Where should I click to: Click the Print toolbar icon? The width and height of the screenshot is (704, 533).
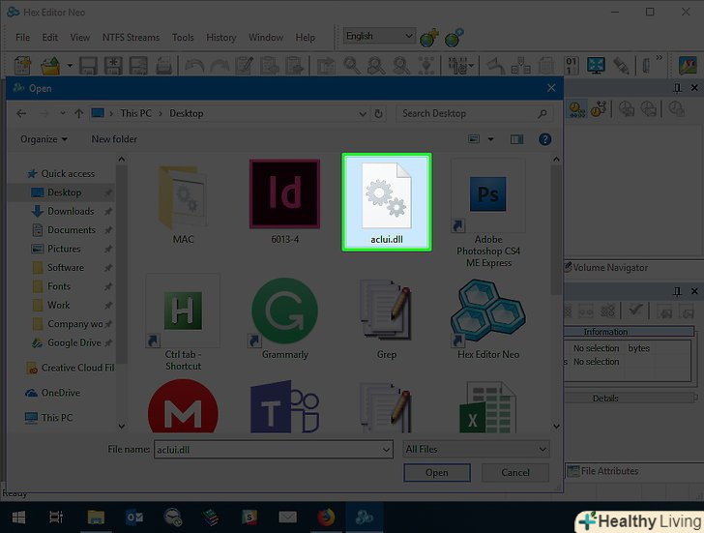tap(163, 66)
